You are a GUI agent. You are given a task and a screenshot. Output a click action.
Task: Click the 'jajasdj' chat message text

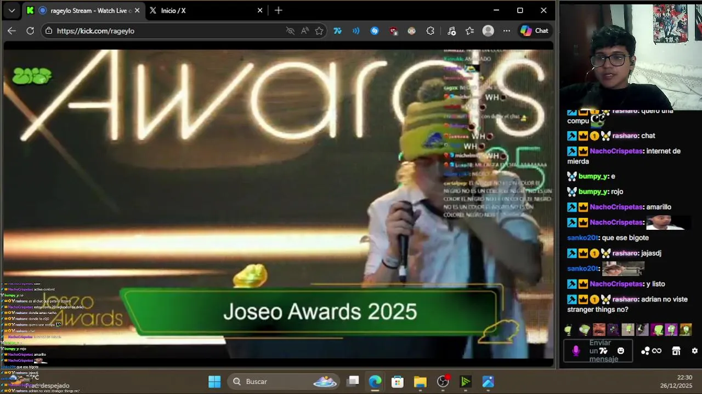(x=650, y=253)
